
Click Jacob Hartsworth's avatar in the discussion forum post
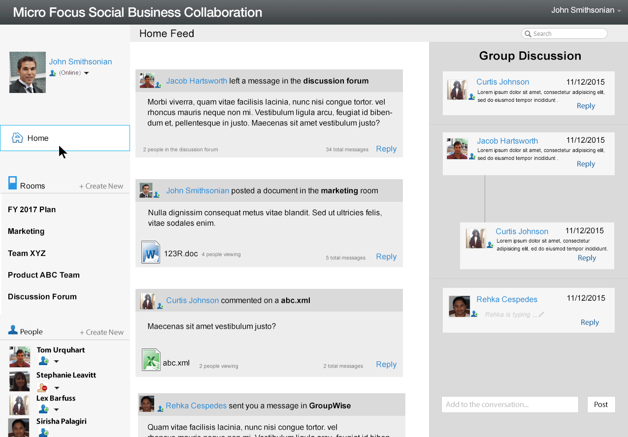click(x=147, y=81)
